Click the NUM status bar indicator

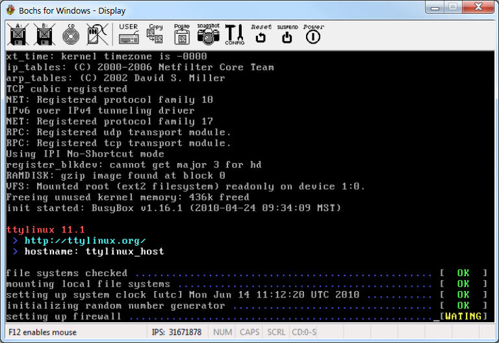click(222, 332)
